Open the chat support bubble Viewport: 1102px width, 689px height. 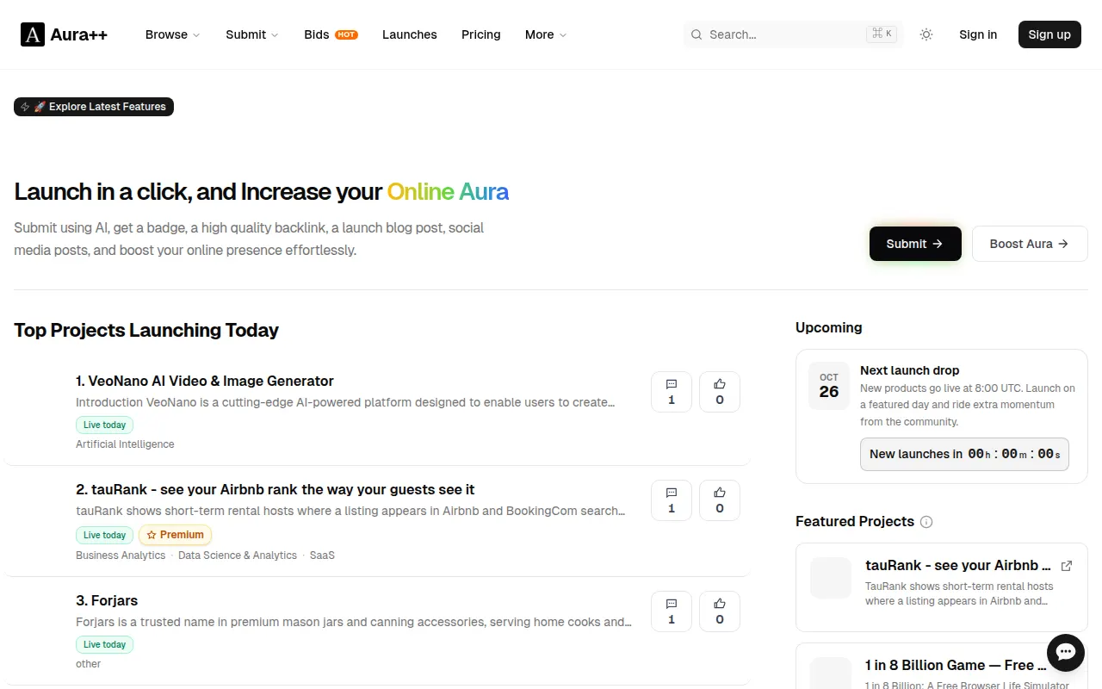[1066, 653]
